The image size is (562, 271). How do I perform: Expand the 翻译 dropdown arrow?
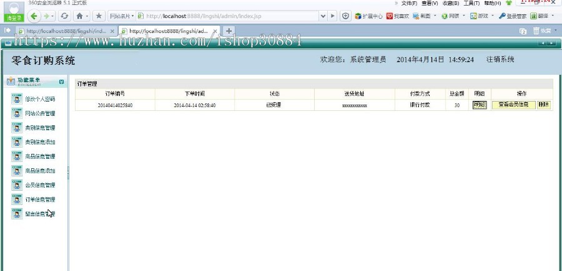pyautogui.click(x=553, y=16)
